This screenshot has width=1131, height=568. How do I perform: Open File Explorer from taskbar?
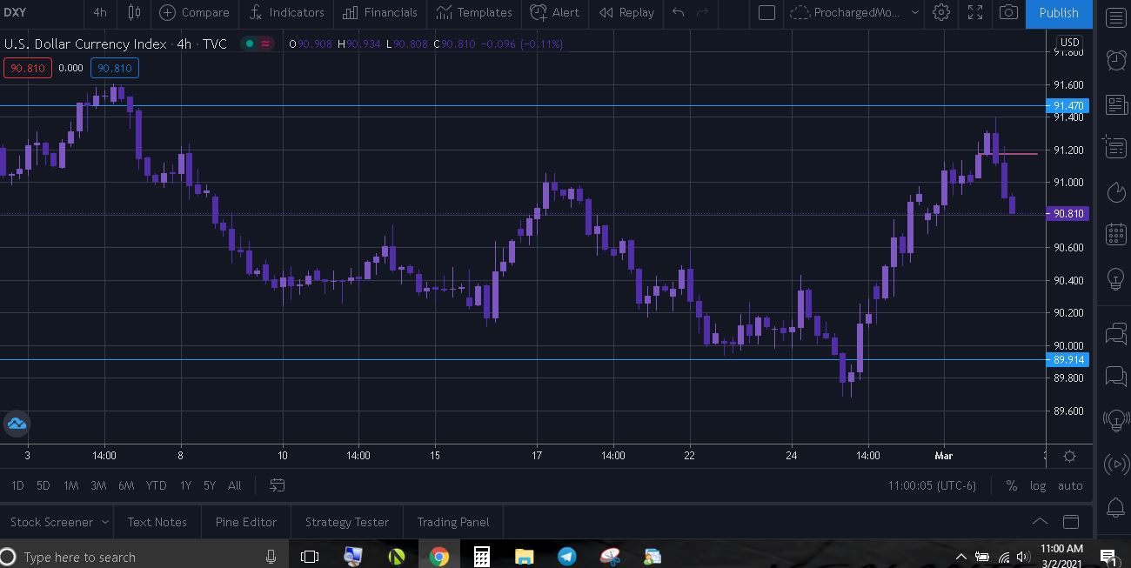pyautogui.click(x=524, y=557)
